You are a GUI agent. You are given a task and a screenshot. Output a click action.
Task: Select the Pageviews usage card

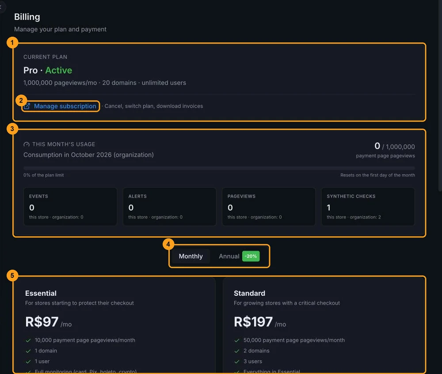(x=269, y=206)
